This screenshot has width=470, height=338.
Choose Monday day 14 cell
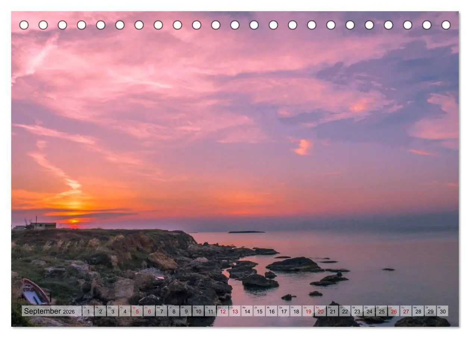click(247, 311)
